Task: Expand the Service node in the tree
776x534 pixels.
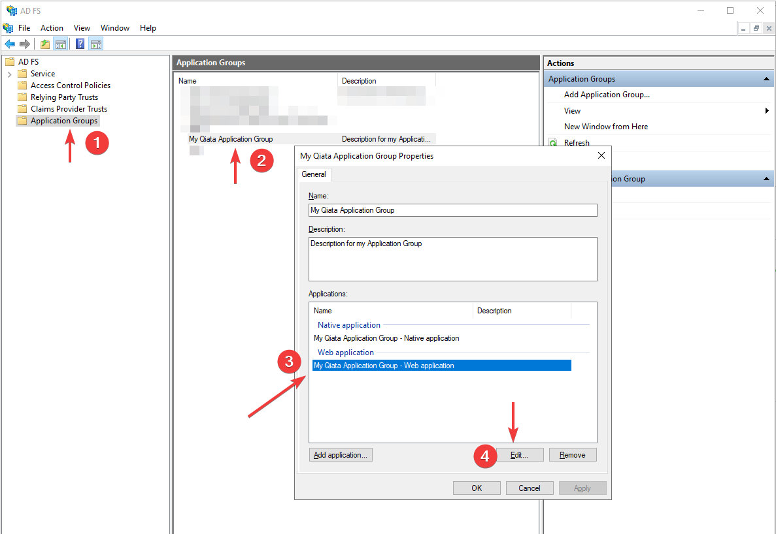Action: (9, 73)
